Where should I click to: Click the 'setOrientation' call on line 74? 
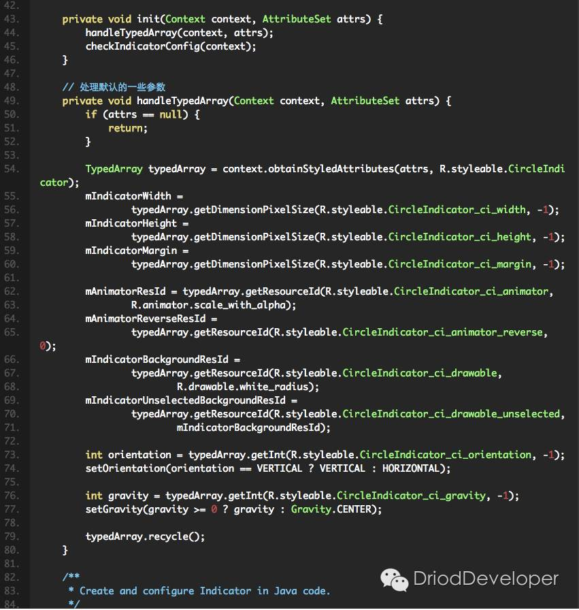point(125,468)
